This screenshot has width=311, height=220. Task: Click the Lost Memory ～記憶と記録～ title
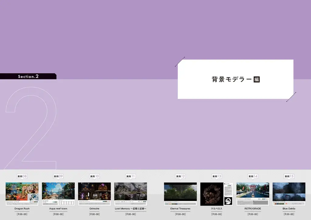pyautogui.click(x=131, y=209)
